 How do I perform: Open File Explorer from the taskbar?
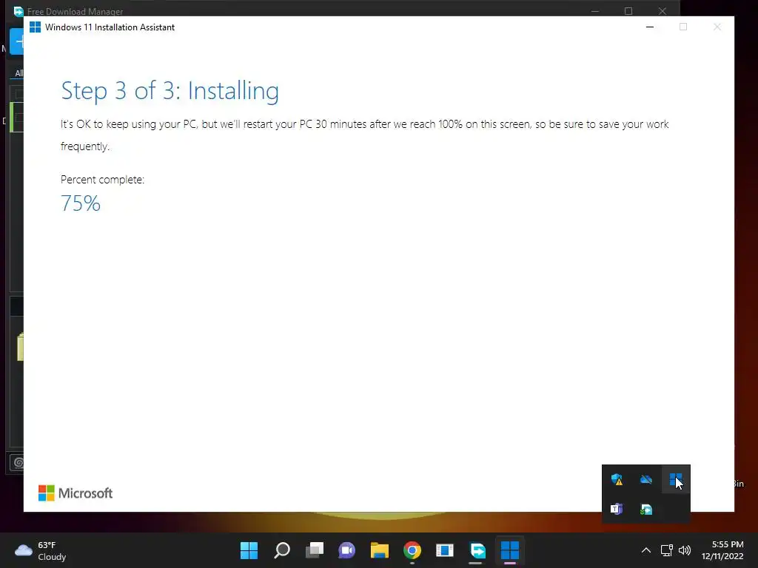click(380, 550)
